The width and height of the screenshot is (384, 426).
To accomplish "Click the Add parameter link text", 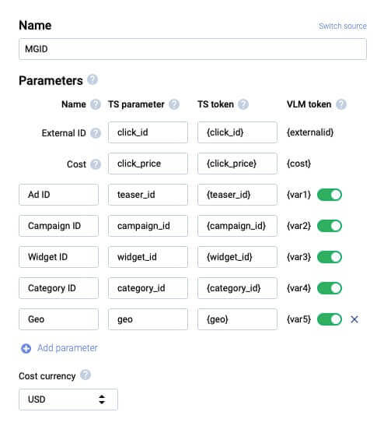I will coord(68,348).
